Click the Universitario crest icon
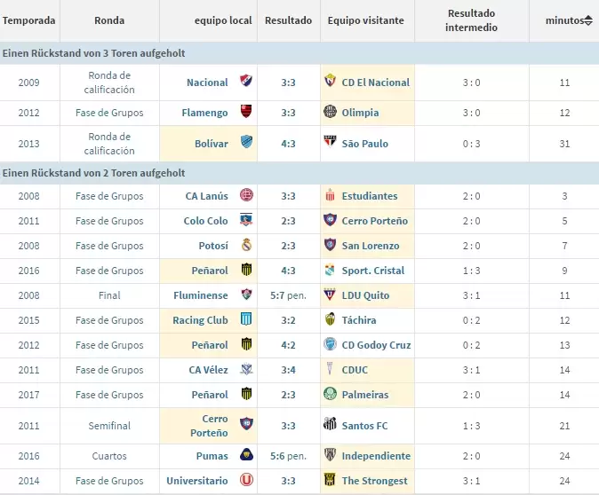 click(x=245, y=481)
